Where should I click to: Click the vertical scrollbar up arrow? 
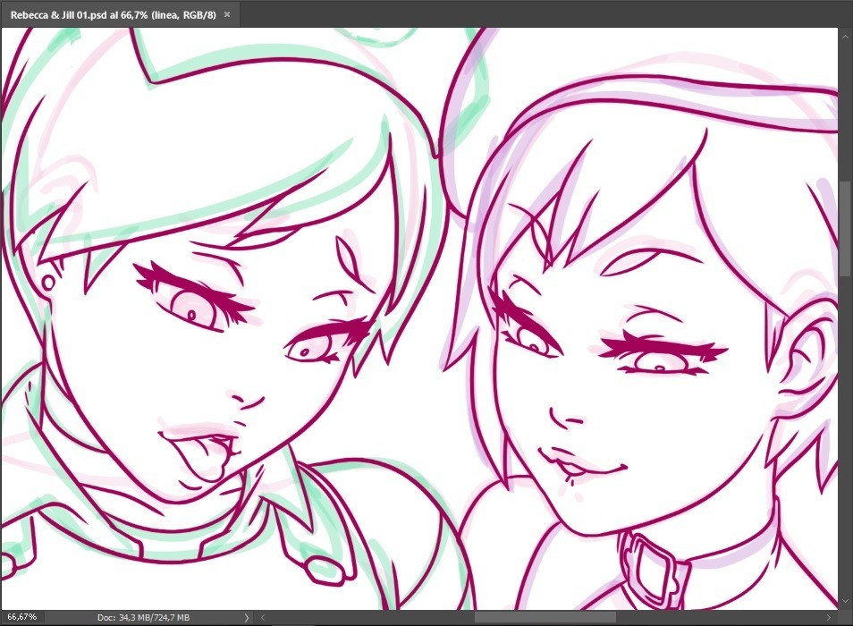pos(845,37)
